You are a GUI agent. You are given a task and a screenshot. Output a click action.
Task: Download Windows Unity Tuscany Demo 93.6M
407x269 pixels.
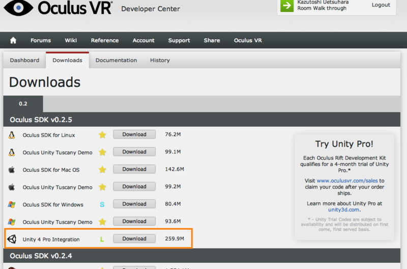134,222
